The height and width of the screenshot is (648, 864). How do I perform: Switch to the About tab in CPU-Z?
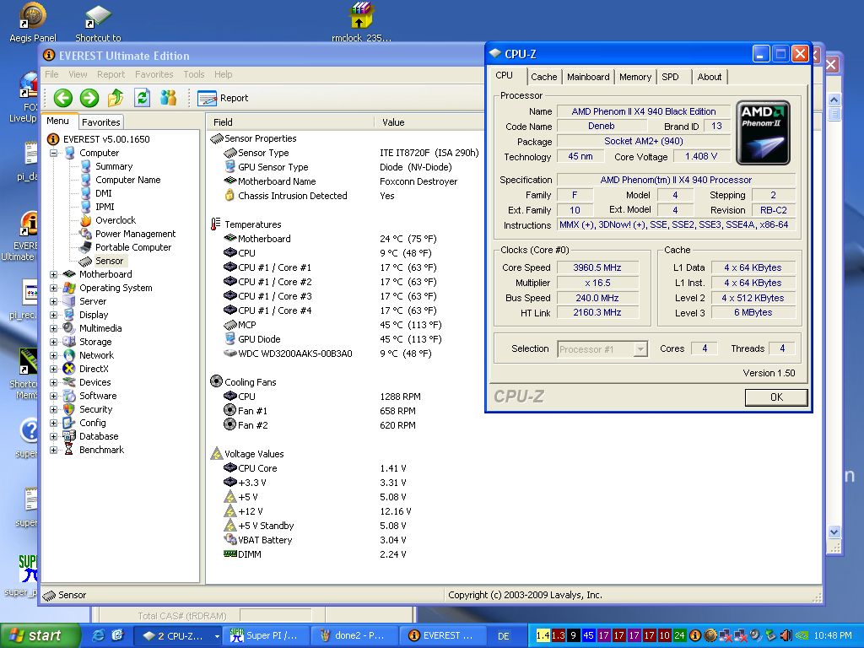(709, 77)
